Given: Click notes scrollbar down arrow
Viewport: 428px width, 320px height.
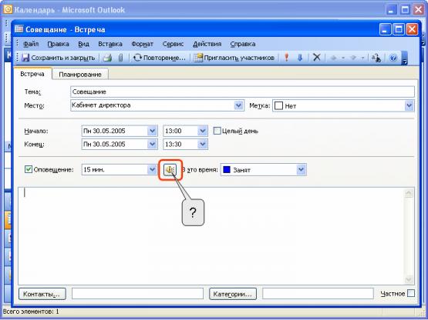Looking at the screenshot, I should [x=409, y=279].
